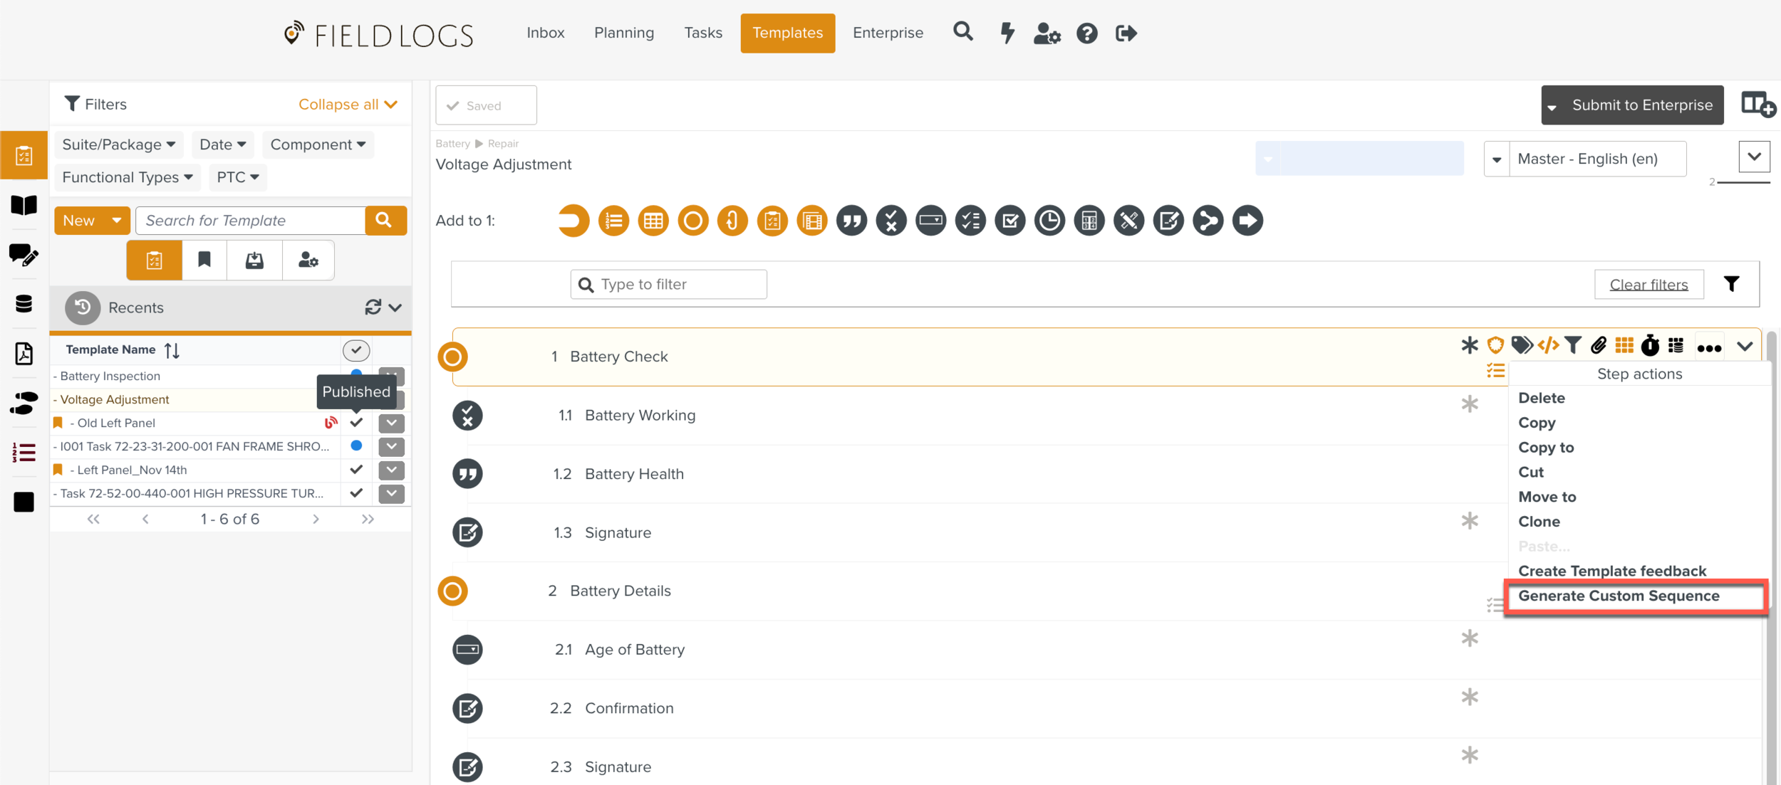Expand the Suite/Package filter dropdown

(x=118, y=144)
